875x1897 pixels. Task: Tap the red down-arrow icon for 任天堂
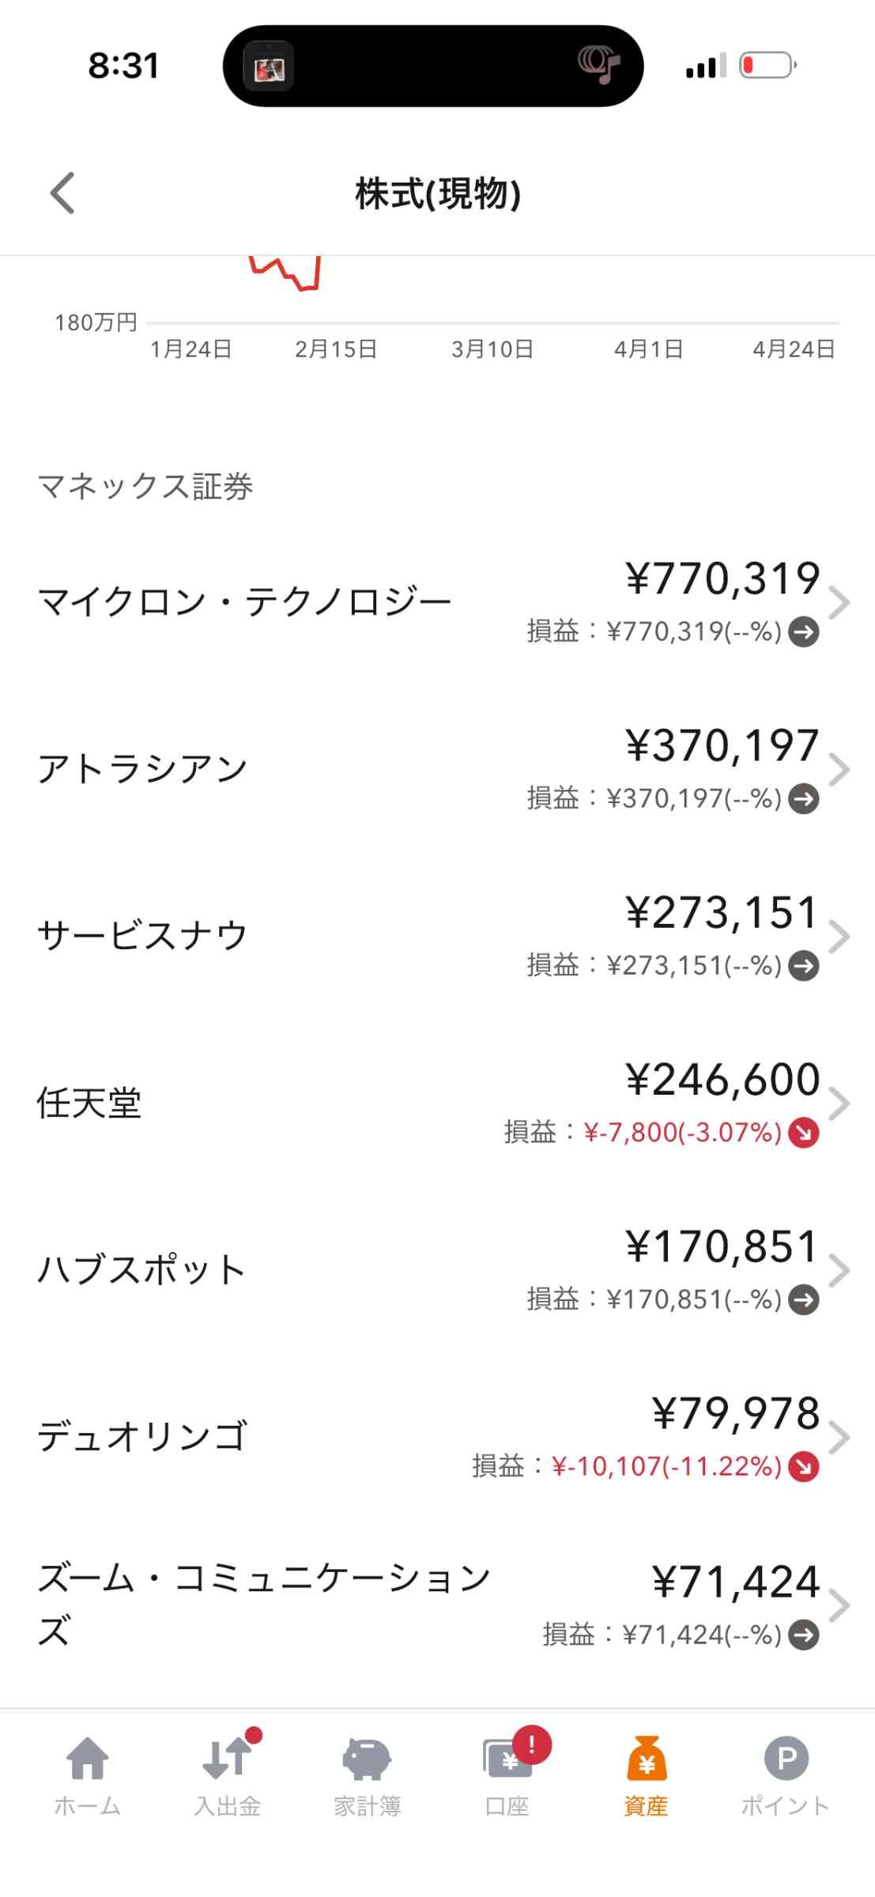click(804, 1133)
